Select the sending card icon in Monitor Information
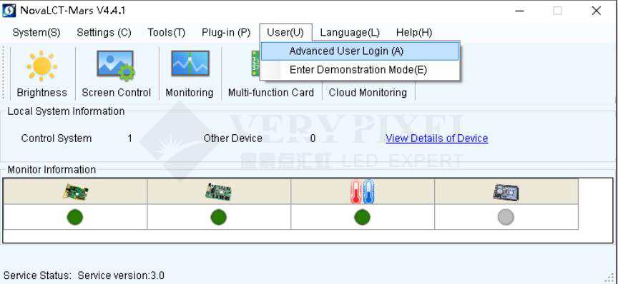The width and height of the screenshot is (618, 284). [75, 192]
